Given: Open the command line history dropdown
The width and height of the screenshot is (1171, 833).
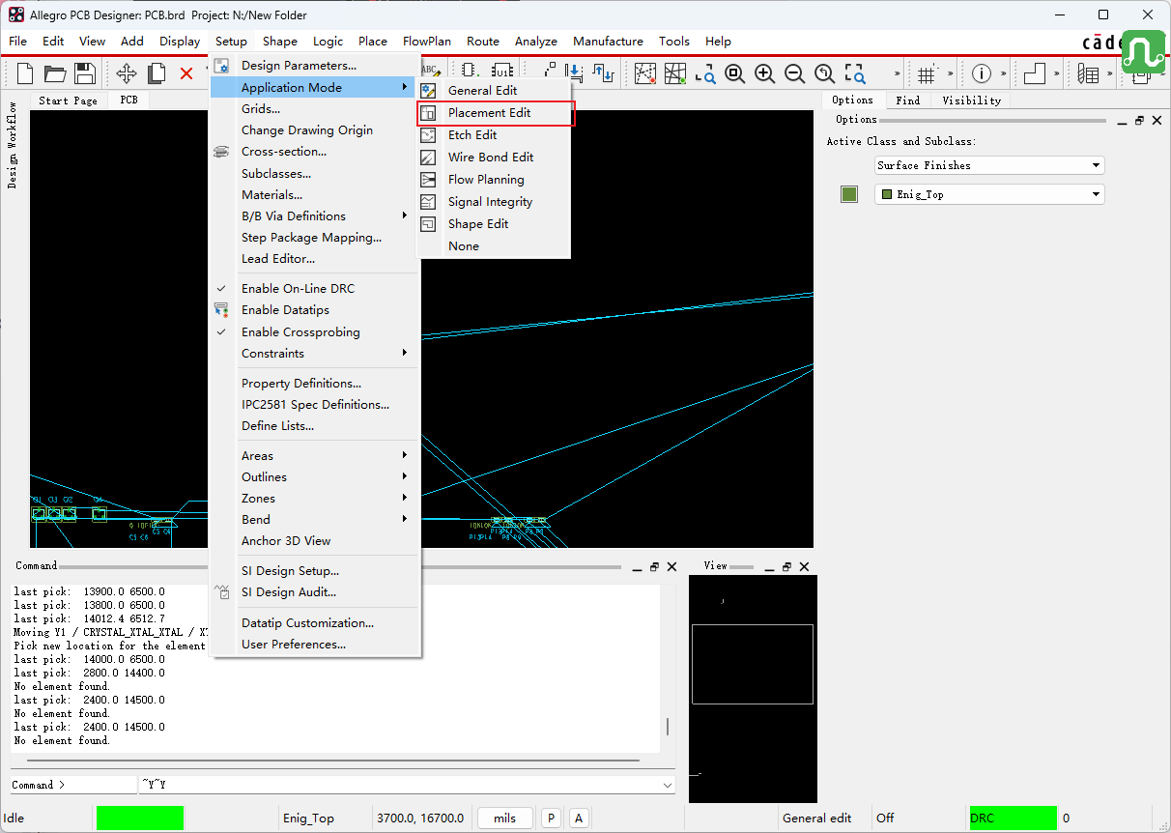Looking at the screenshot, I should coord(667,786).
